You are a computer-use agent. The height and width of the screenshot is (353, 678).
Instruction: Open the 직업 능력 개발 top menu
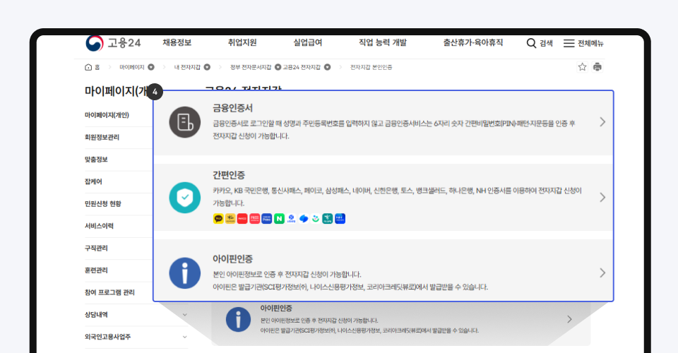coord(383,42)
